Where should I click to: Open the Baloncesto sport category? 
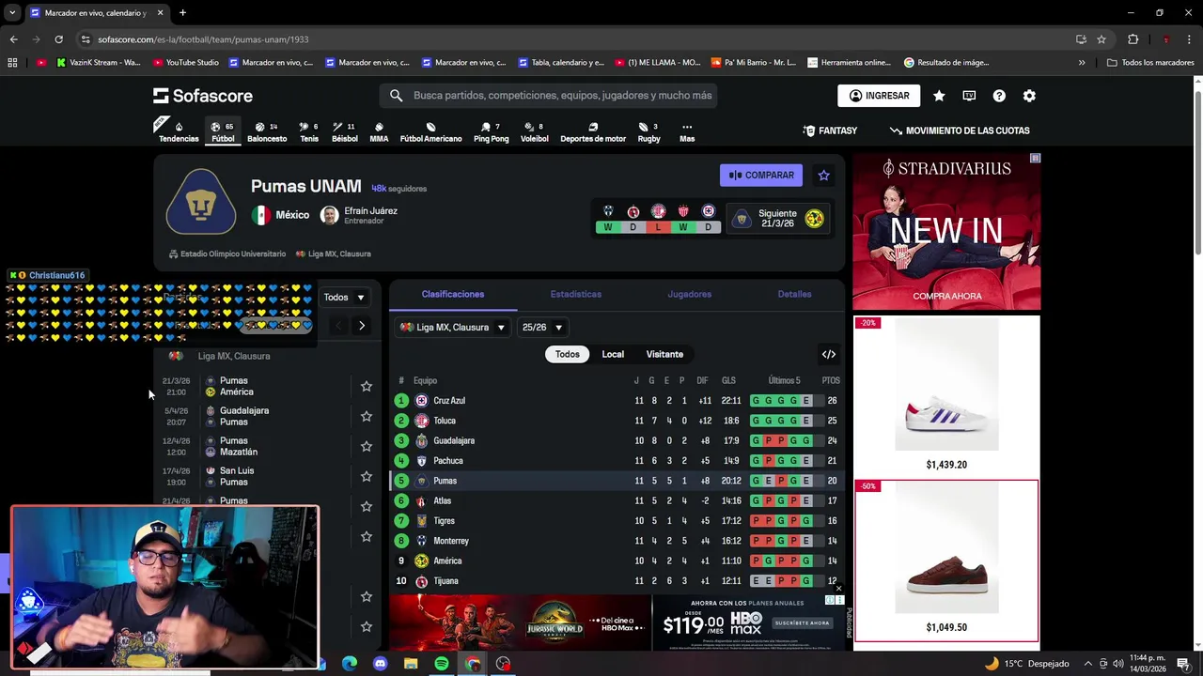pyautogui.click(x=267, y=131)
